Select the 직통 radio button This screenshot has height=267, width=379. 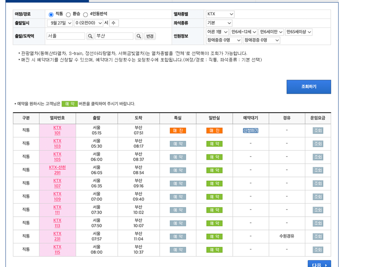click(51, 15)
